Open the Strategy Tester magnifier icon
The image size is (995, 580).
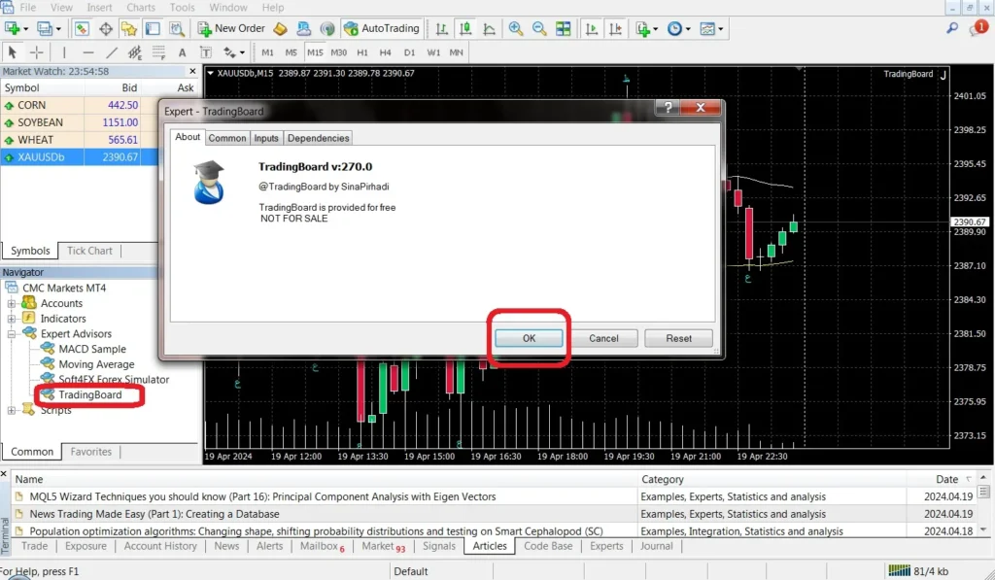coord(177,28)
